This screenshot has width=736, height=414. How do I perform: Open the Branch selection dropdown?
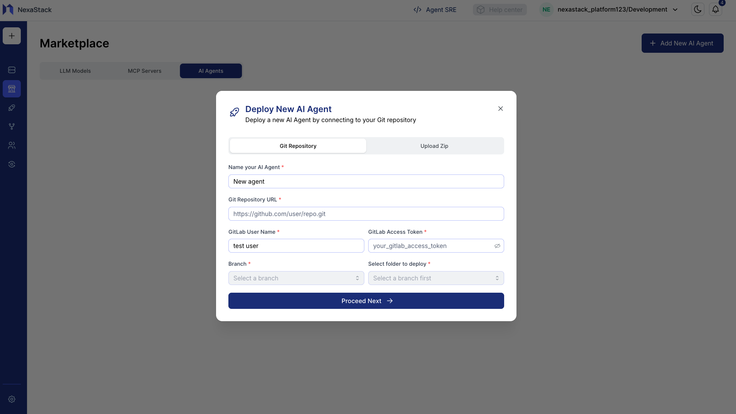point(296,278)
